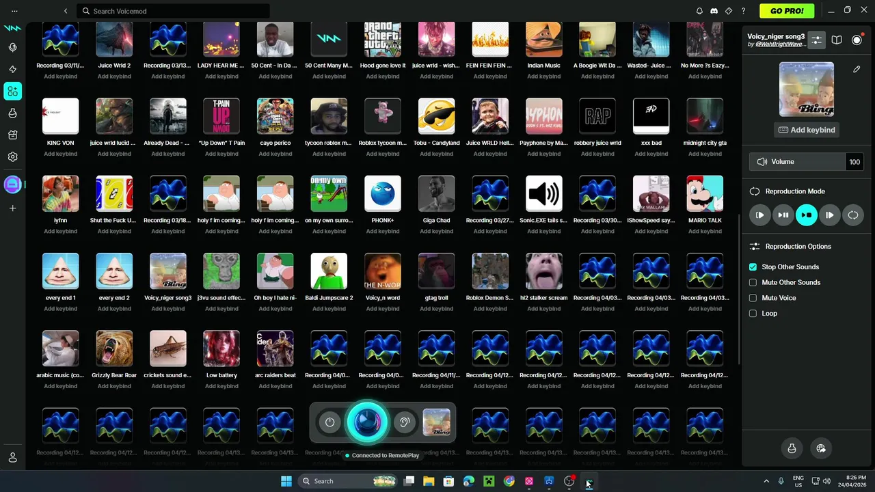Select the Soundboard grid icon in sidebar
The image size is (875, 492).
coord(12,91)
